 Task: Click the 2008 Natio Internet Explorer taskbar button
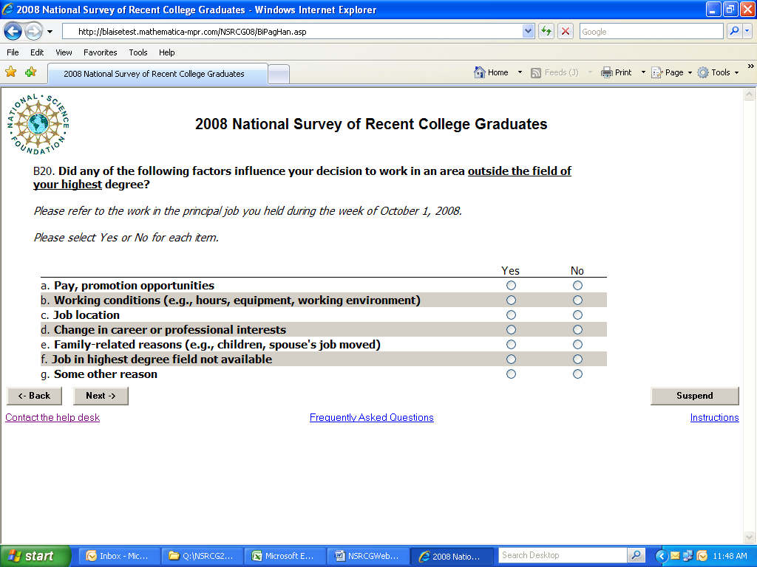451,556
